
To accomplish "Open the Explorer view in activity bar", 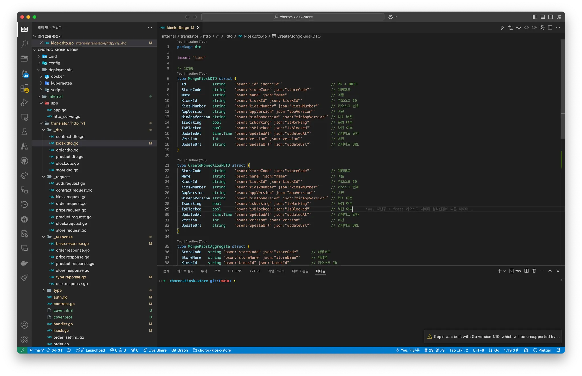I will (24, 29).
